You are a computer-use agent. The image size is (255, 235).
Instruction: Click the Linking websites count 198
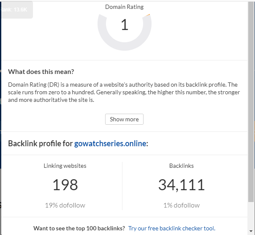click(65, 185)
